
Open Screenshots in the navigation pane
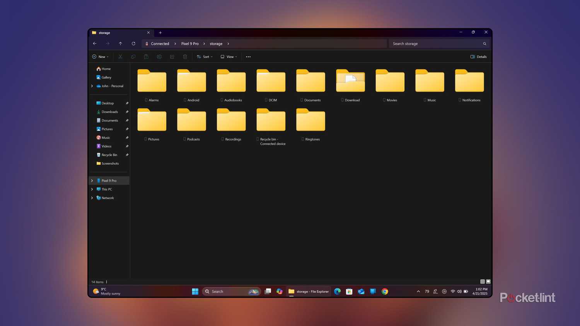(107, 163)
